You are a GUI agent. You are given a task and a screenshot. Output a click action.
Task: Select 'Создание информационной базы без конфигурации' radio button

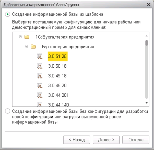click(x=8, y=111)
